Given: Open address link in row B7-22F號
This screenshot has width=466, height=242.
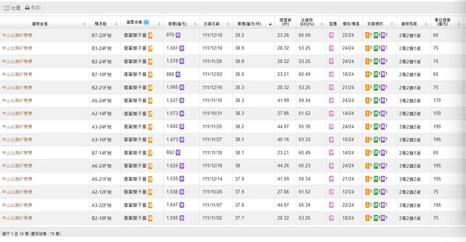Looking at the screenshot, I should point(17,35).
